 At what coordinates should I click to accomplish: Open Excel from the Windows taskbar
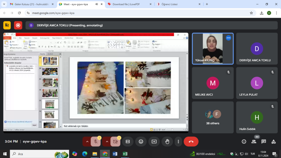click(x=125, y=154)
